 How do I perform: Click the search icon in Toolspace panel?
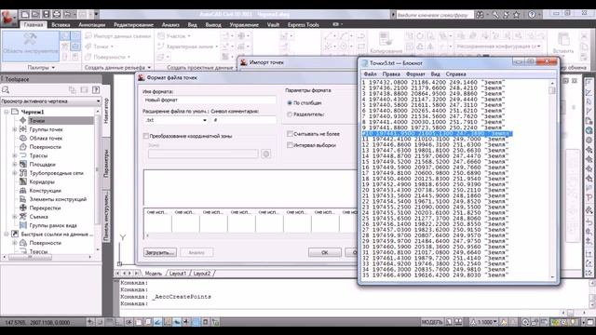[x=6, y=90]
